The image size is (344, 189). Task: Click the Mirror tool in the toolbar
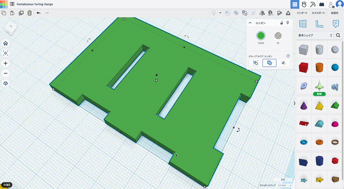pyautogui.click(x=262, y=13)
